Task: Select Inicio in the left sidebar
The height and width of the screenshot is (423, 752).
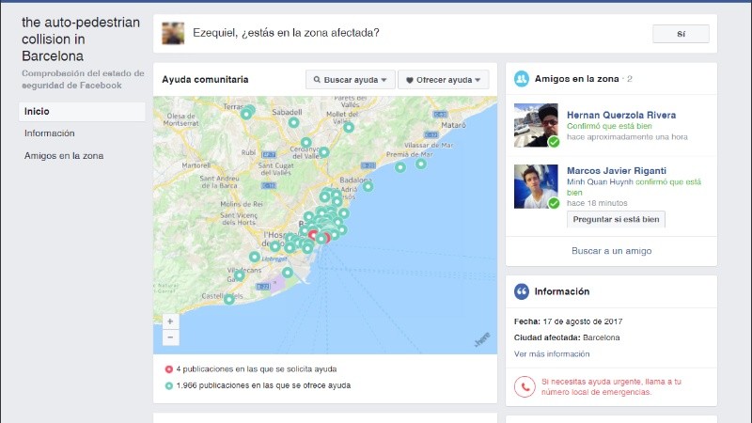Action: (37, 111)
